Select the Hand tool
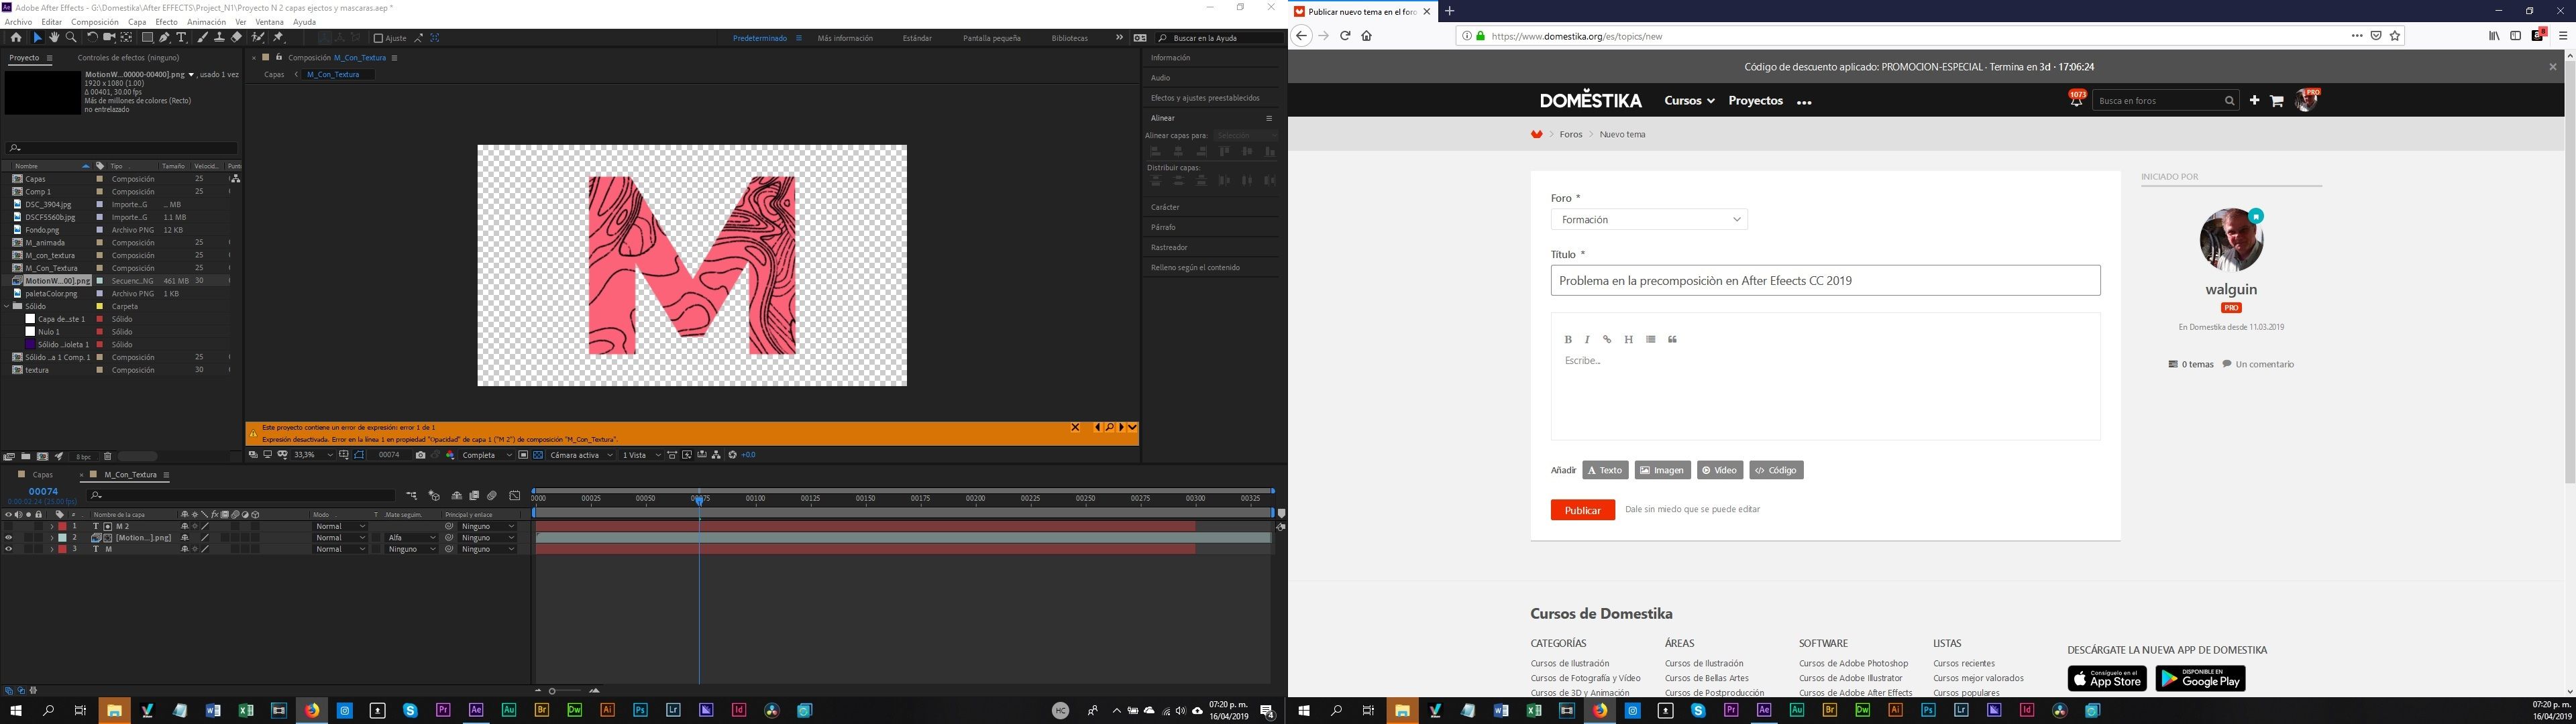The height and width of the screenshot is (724, 2576). (x=54, y=38)
